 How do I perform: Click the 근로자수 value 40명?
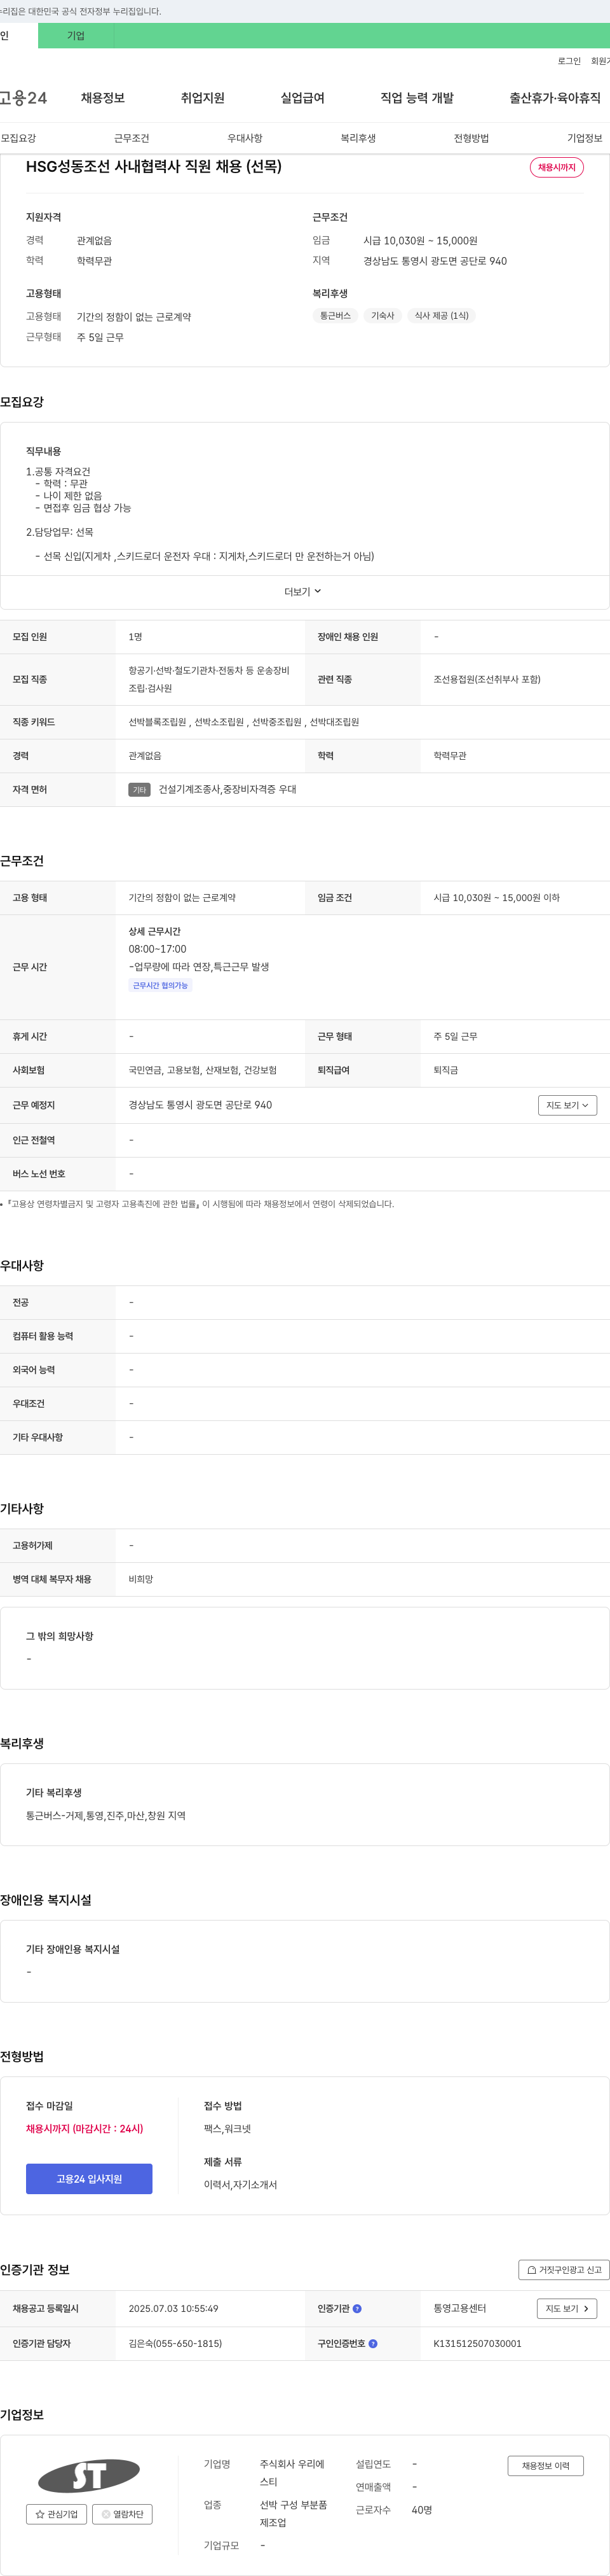click(423, 2510)
